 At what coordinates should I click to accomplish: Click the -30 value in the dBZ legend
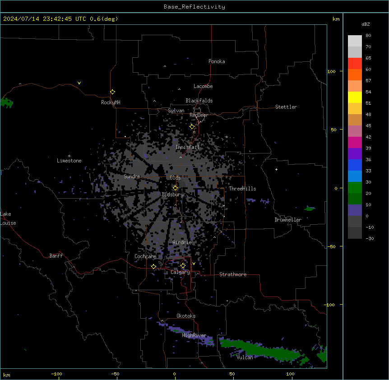click(x=370, y=238)
